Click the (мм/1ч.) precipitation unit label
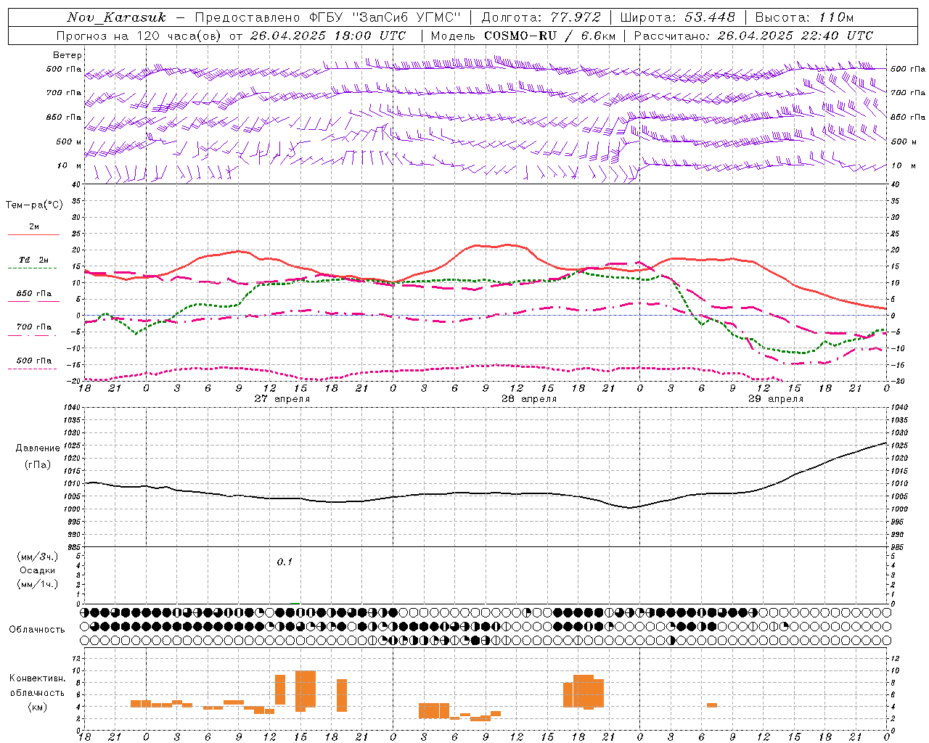 (38, 584)
